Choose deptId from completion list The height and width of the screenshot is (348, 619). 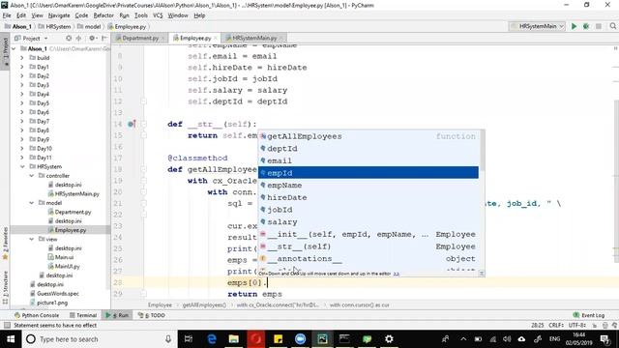click(368, 148)
